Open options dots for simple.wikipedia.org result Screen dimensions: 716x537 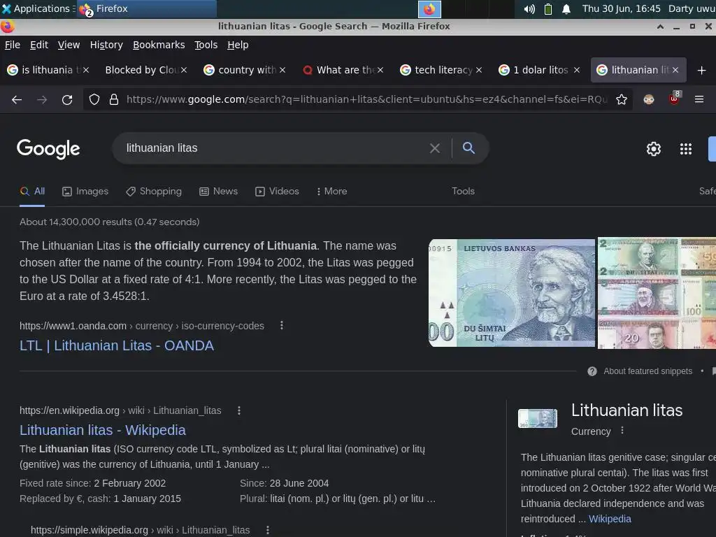tap(268, 530)
